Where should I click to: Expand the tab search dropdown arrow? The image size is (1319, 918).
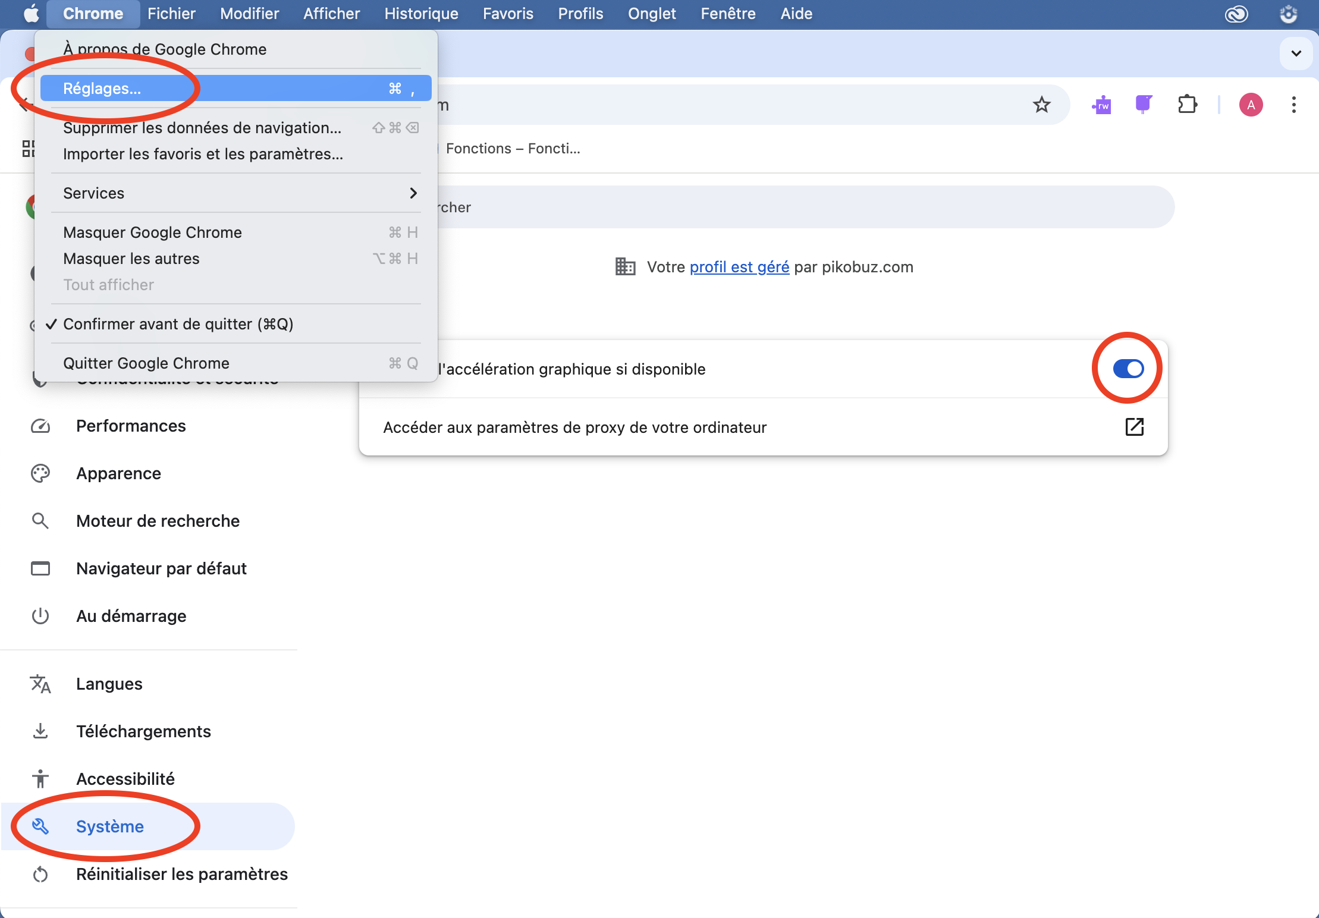tap(1296, 54)
